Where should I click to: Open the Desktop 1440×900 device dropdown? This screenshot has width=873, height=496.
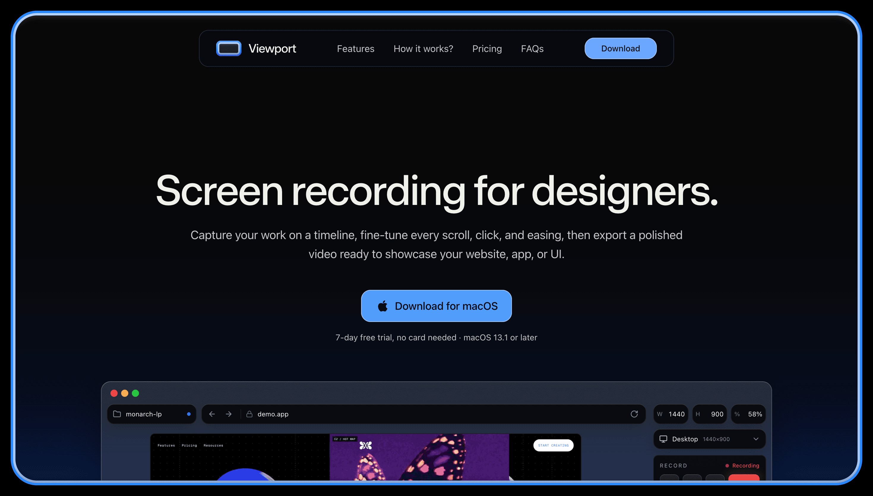pos(710,439)
